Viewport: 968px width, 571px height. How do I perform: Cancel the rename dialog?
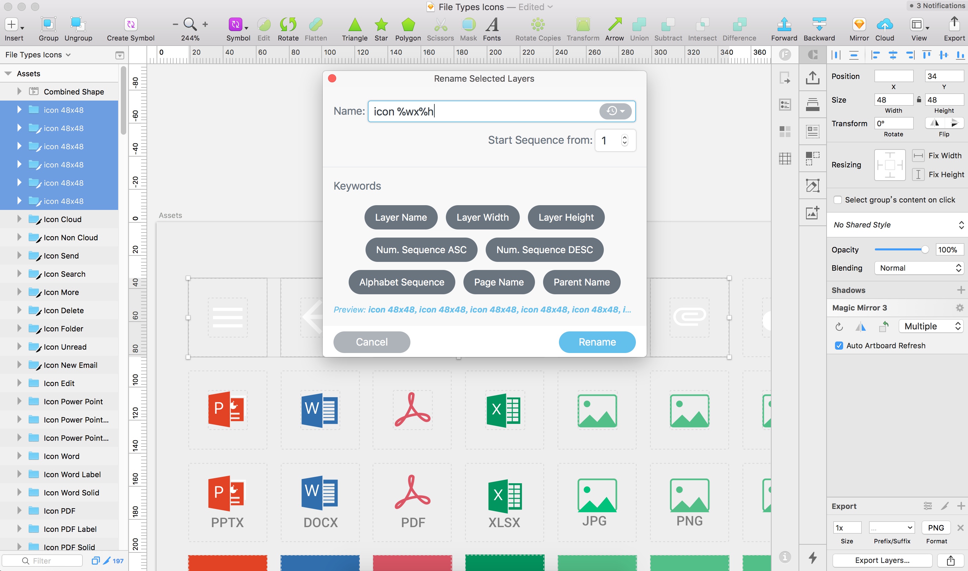tap(372, 342)
